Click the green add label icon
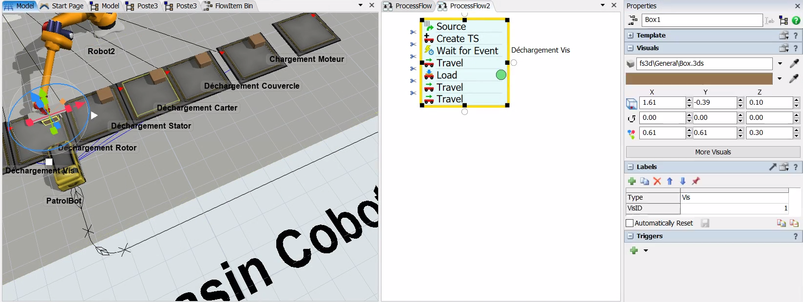Image resolution: width=803 pixels, height=302 pixels. (632, 181)
